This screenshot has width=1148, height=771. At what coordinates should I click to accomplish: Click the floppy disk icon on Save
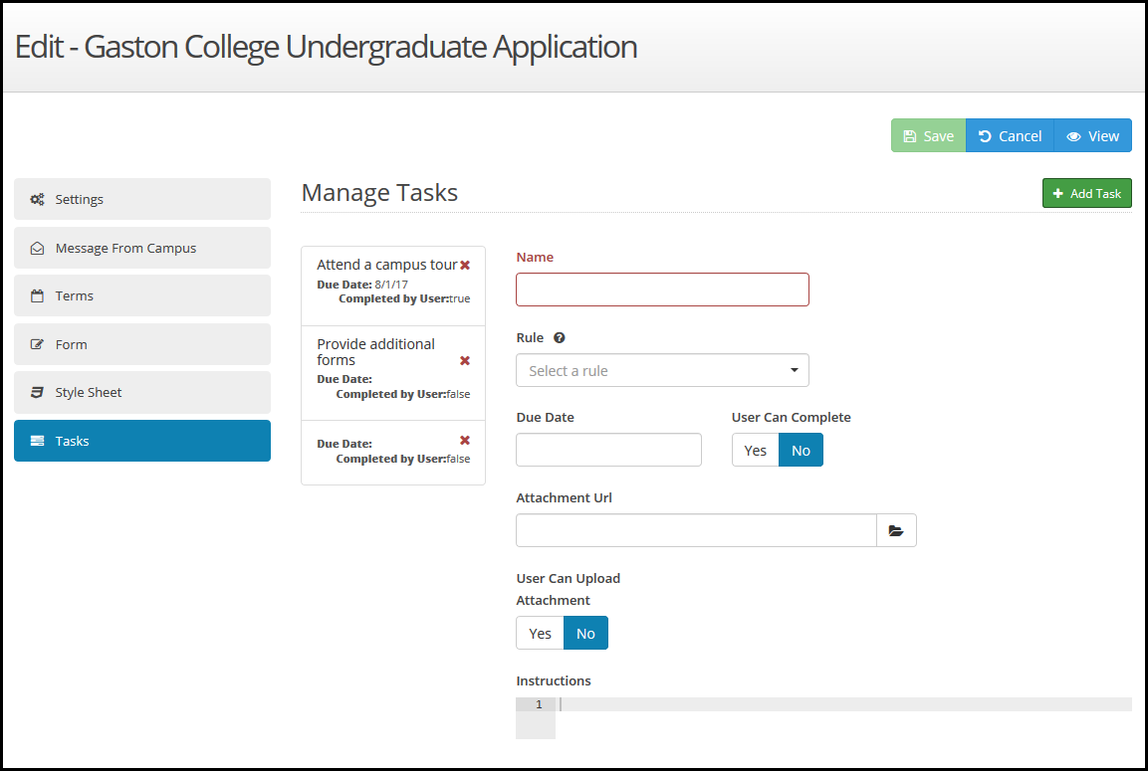[x=910, y=135]
